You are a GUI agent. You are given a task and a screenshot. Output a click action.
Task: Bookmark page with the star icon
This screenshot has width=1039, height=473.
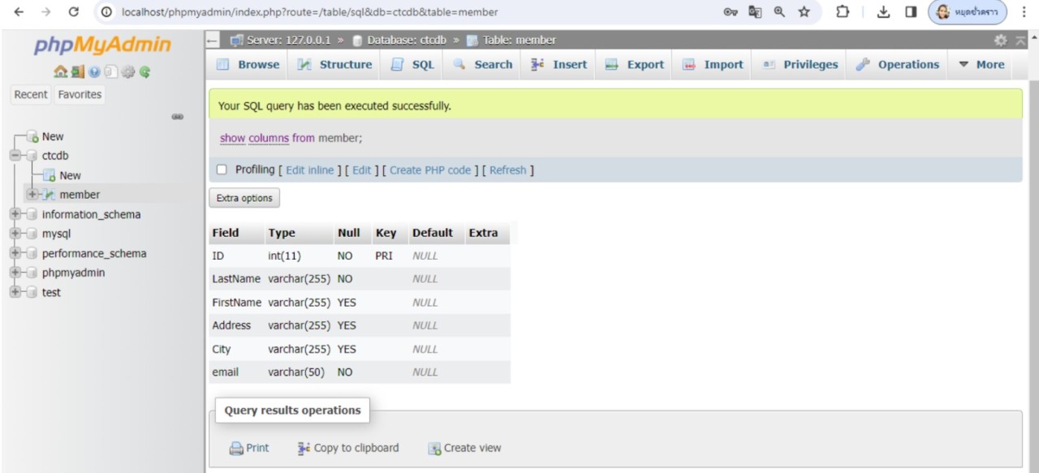(x=804, y=12)
